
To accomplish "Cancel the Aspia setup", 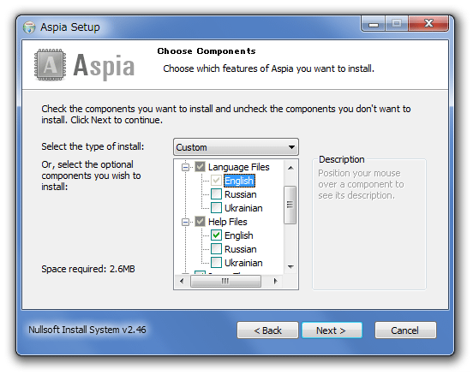I will (x=405, y=330).
